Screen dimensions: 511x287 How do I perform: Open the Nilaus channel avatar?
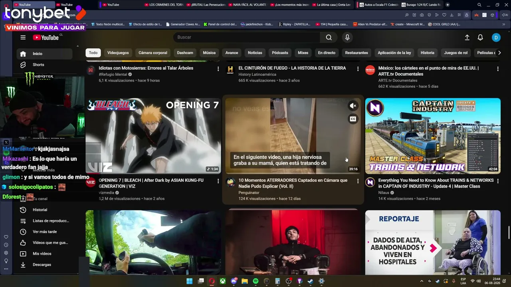click(370, 183)
